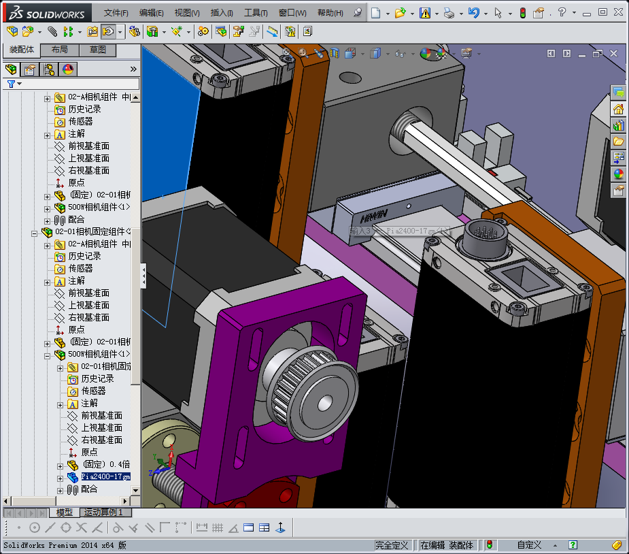Click the 自定义 status bar button

tap(529, 544)
